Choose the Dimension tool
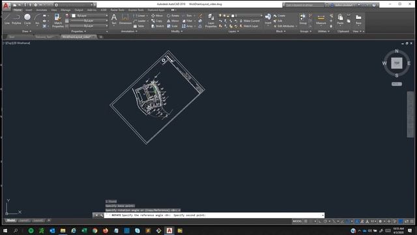The image size is (417, 235). (x=124, y=20)
